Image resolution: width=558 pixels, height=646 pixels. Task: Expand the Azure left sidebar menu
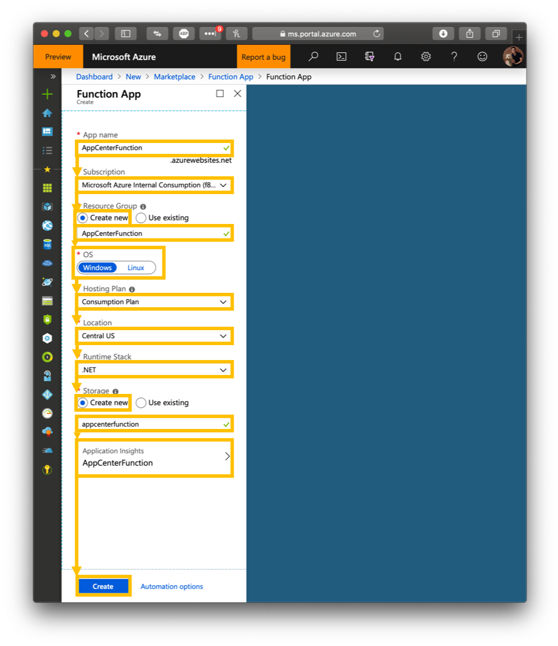[53, 76]
